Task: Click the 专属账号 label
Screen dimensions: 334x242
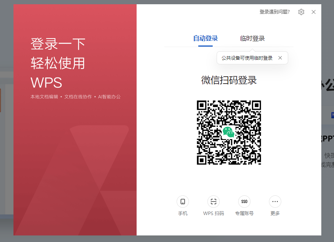Action: [244, 213]
